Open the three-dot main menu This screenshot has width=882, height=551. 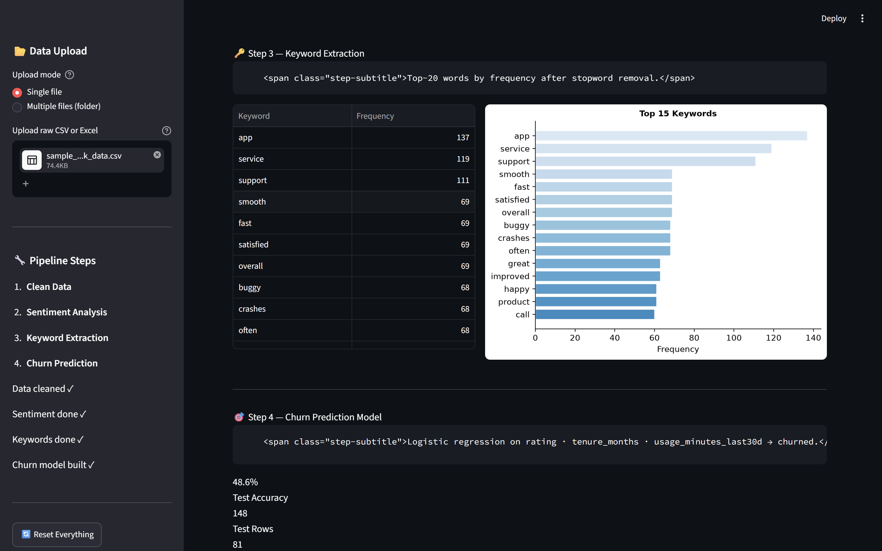point(862,19)
